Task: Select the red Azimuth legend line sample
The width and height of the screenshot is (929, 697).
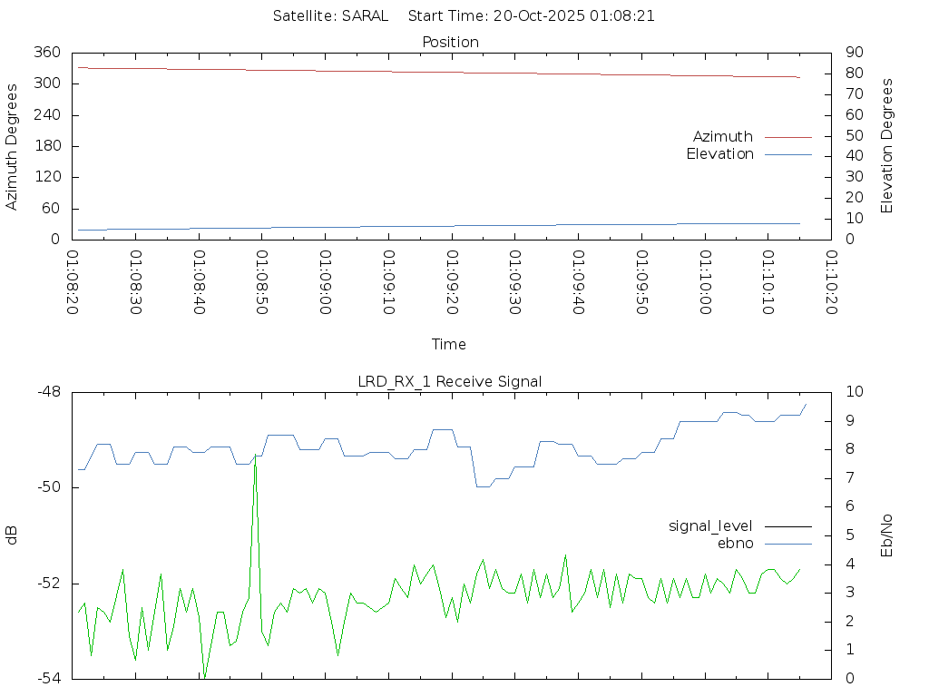Action: pos(787,137)
